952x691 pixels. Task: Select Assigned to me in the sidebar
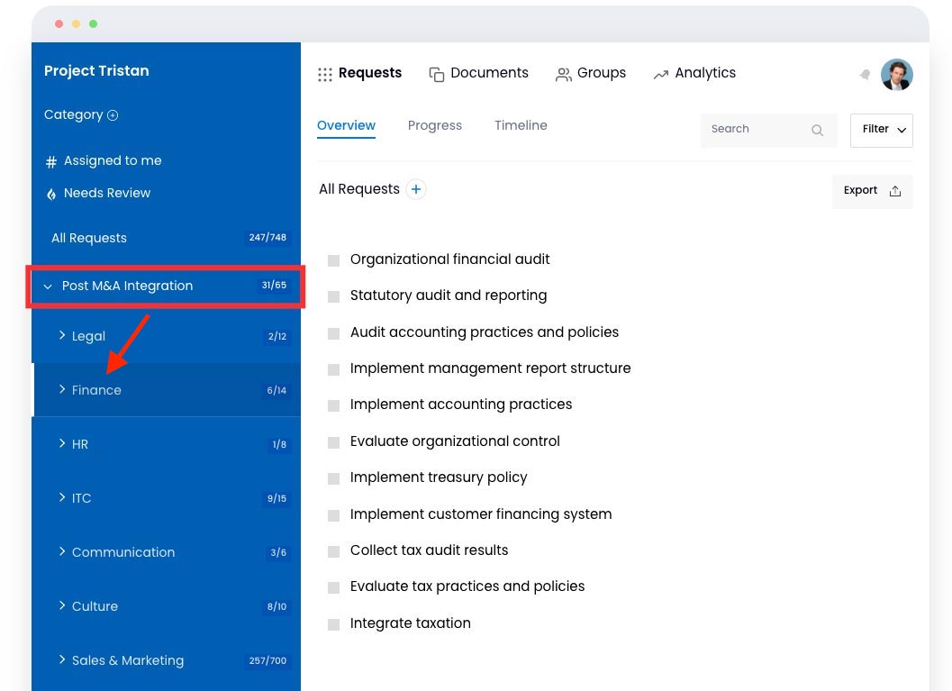(x=113, y=160)
